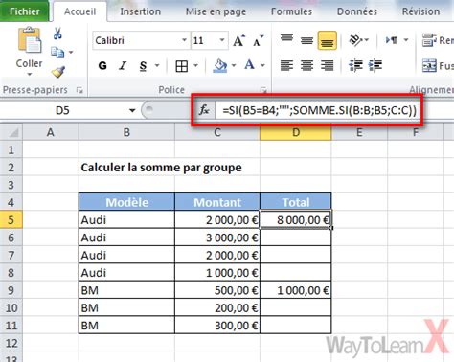Image resolution: width=454 pixels, height=362 pixels.
Task: Toggle italic with the I button
Action: click(123, 66)
